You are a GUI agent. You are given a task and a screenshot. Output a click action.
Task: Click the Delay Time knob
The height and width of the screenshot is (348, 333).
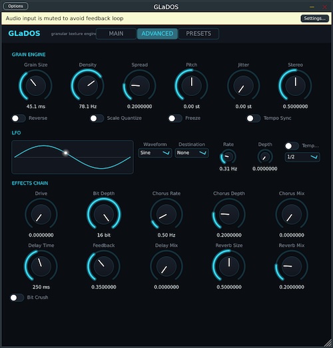point(41,266)
